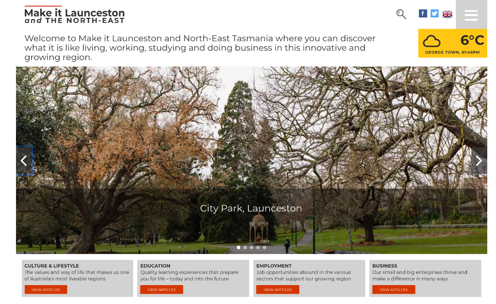
Task: Select the second carousel dot
Action: tap(245, 247)
